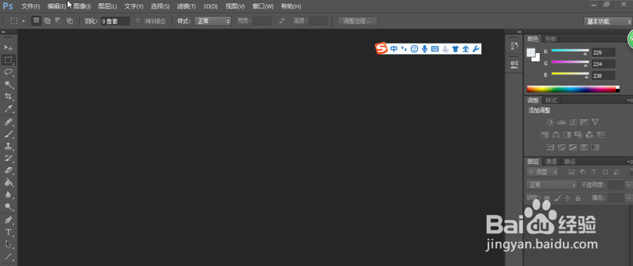The height and width of the screenshot is (266, 633).
Task: Add a Black & White adjustment
Action: point(567,135)
